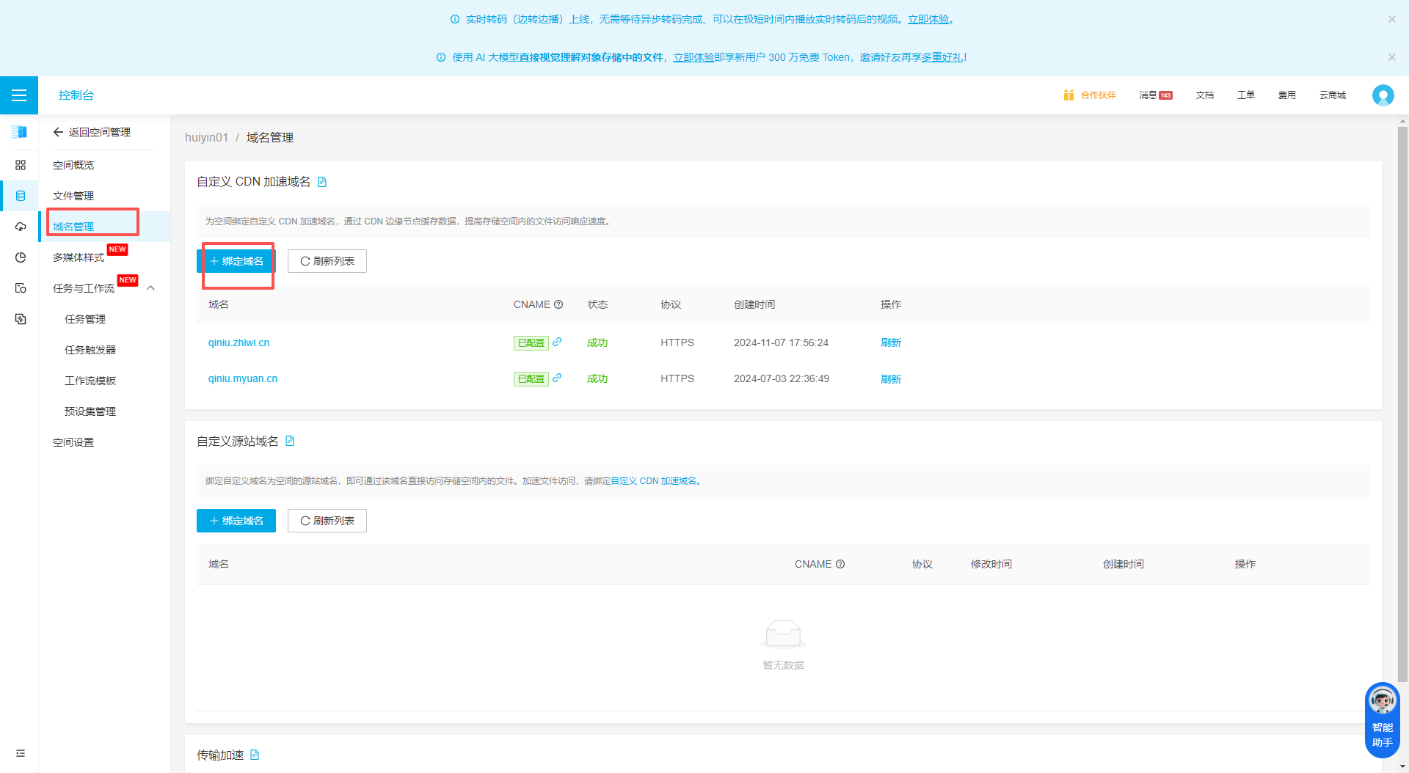Click 绑定域名 button under CDN section
1409x773 pixels.
tap(236, 261)
